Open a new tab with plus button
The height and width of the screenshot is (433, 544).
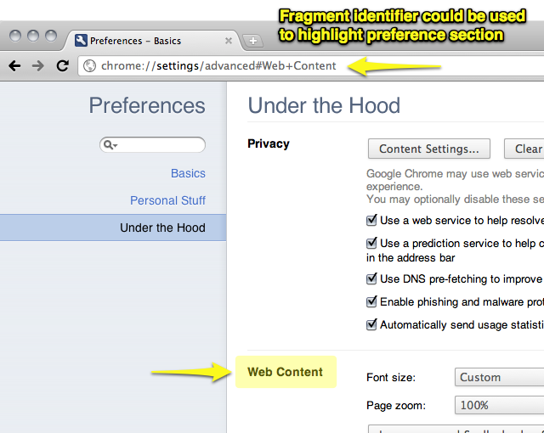pos(252,41)
